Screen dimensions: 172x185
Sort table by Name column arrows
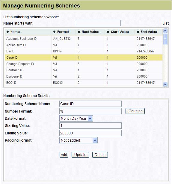[x=8, y=32]
